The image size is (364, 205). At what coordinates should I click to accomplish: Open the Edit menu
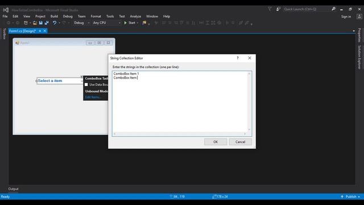click(15, 17)
